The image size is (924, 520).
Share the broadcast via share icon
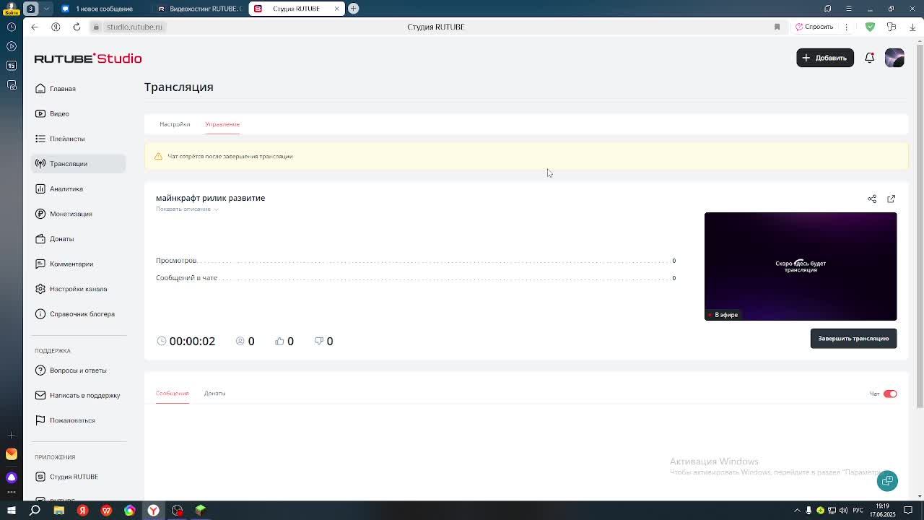tap(872, 199)
